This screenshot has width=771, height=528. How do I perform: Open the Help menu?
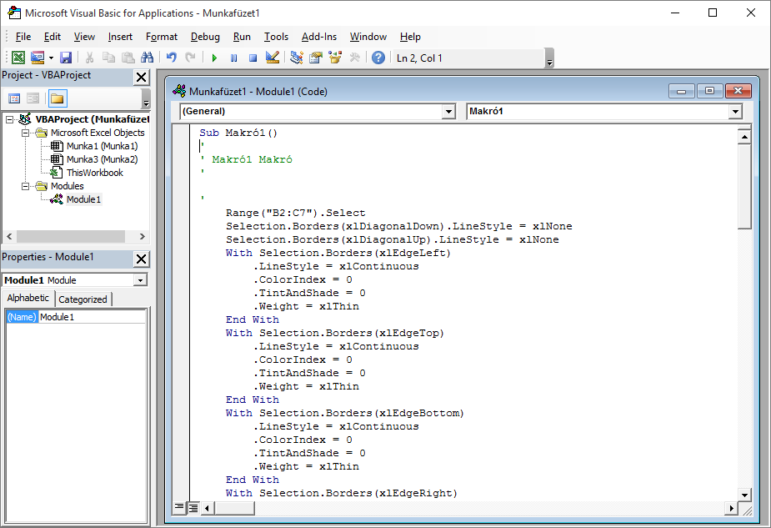click(x=410, y=37)
